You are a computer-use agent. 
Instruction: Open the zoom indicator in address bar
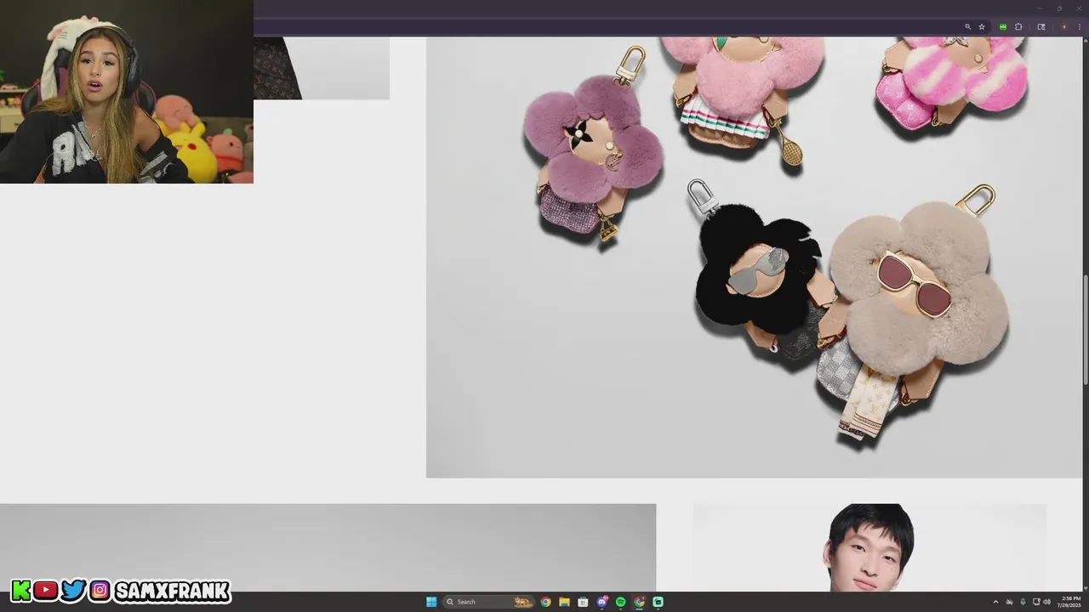967,27
